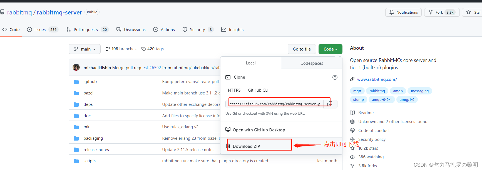Click the Clone help question icon

coord(335,77)
